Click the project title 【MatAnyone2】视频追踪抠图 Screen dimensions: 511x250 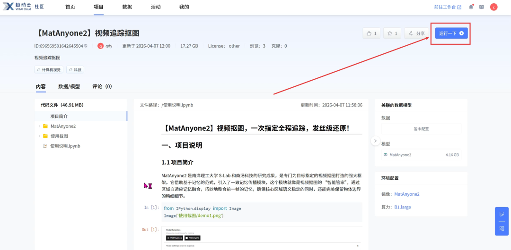(87, 33)
